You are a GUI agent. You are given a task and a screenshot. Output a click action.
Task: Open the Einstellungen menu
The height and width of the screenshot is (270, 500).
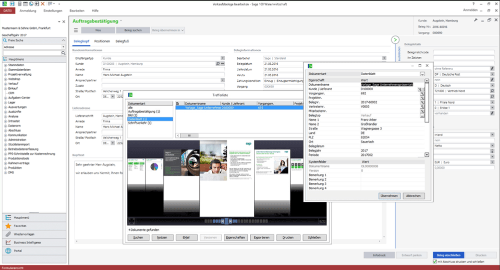tap(53, 10)
